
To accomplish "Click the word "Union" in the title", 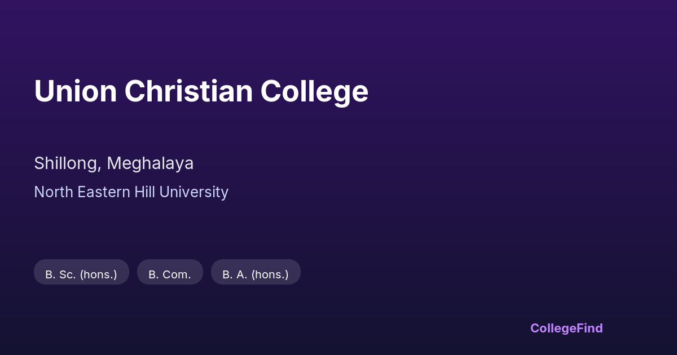I will pos(75,91).
